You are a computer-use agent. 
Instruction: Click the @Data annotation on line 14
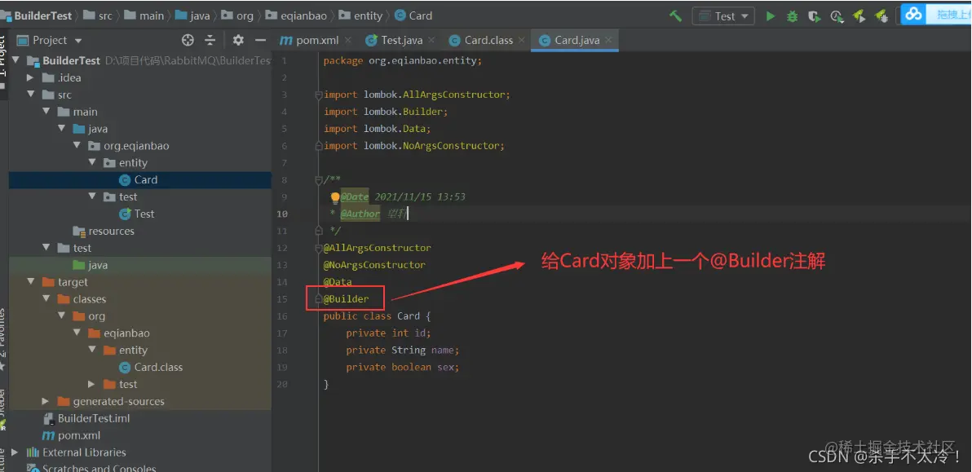click(x=338, y=282)
